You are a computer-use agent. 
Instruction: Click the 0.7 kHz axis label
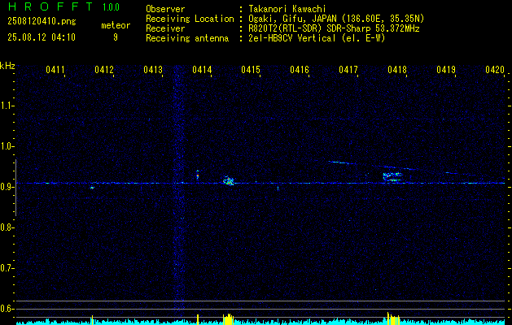point(7,268)
